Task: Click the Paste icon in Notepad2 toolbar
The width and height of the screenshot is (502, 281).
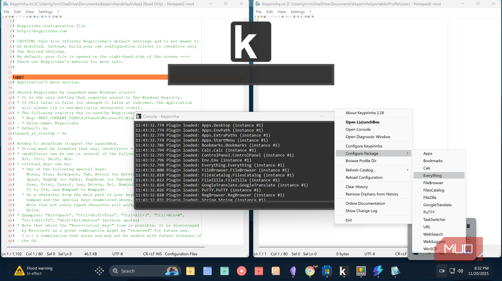Action: coord(31,17)
